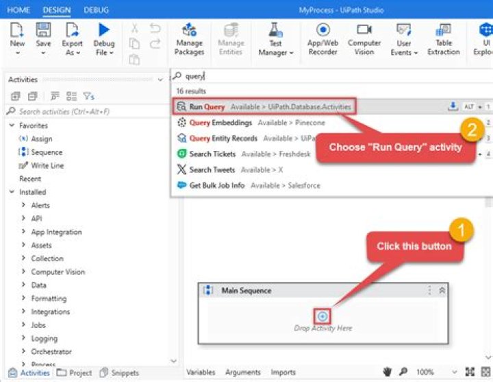The image size is (493, 382).
Task: Click the fit to screen icon
Action: pyautogui.click(x=470, y=372)
